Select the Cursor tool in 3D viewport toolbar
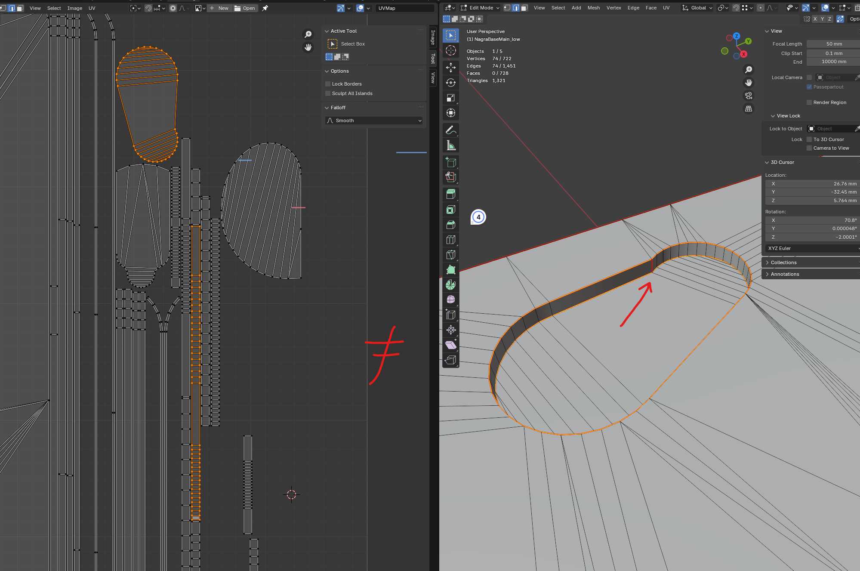Image resolution: width=860 pixels, height=571 pixels. click(x=450, y=50)
